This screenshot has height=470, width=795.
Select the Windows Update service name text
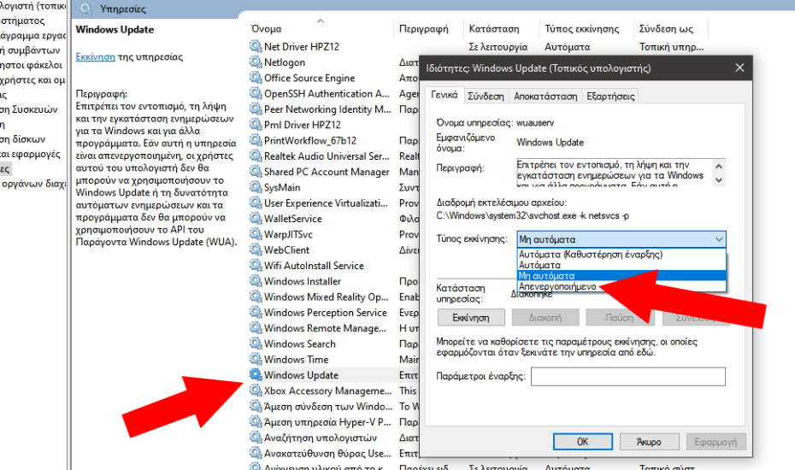pyautogui.click(x=301, y=375)
